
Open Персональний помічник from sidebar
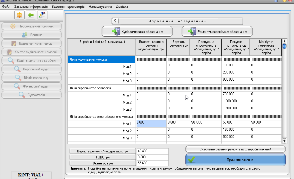pyautogui.click(x=31, y=26)
